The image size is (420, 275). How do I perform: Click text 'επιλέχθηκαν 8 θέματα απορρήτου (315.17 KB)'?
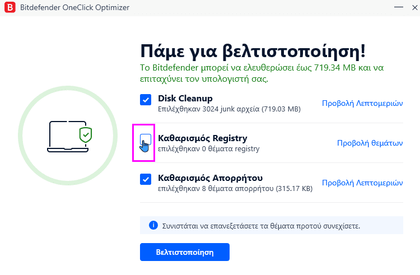(x=235, y=189)
